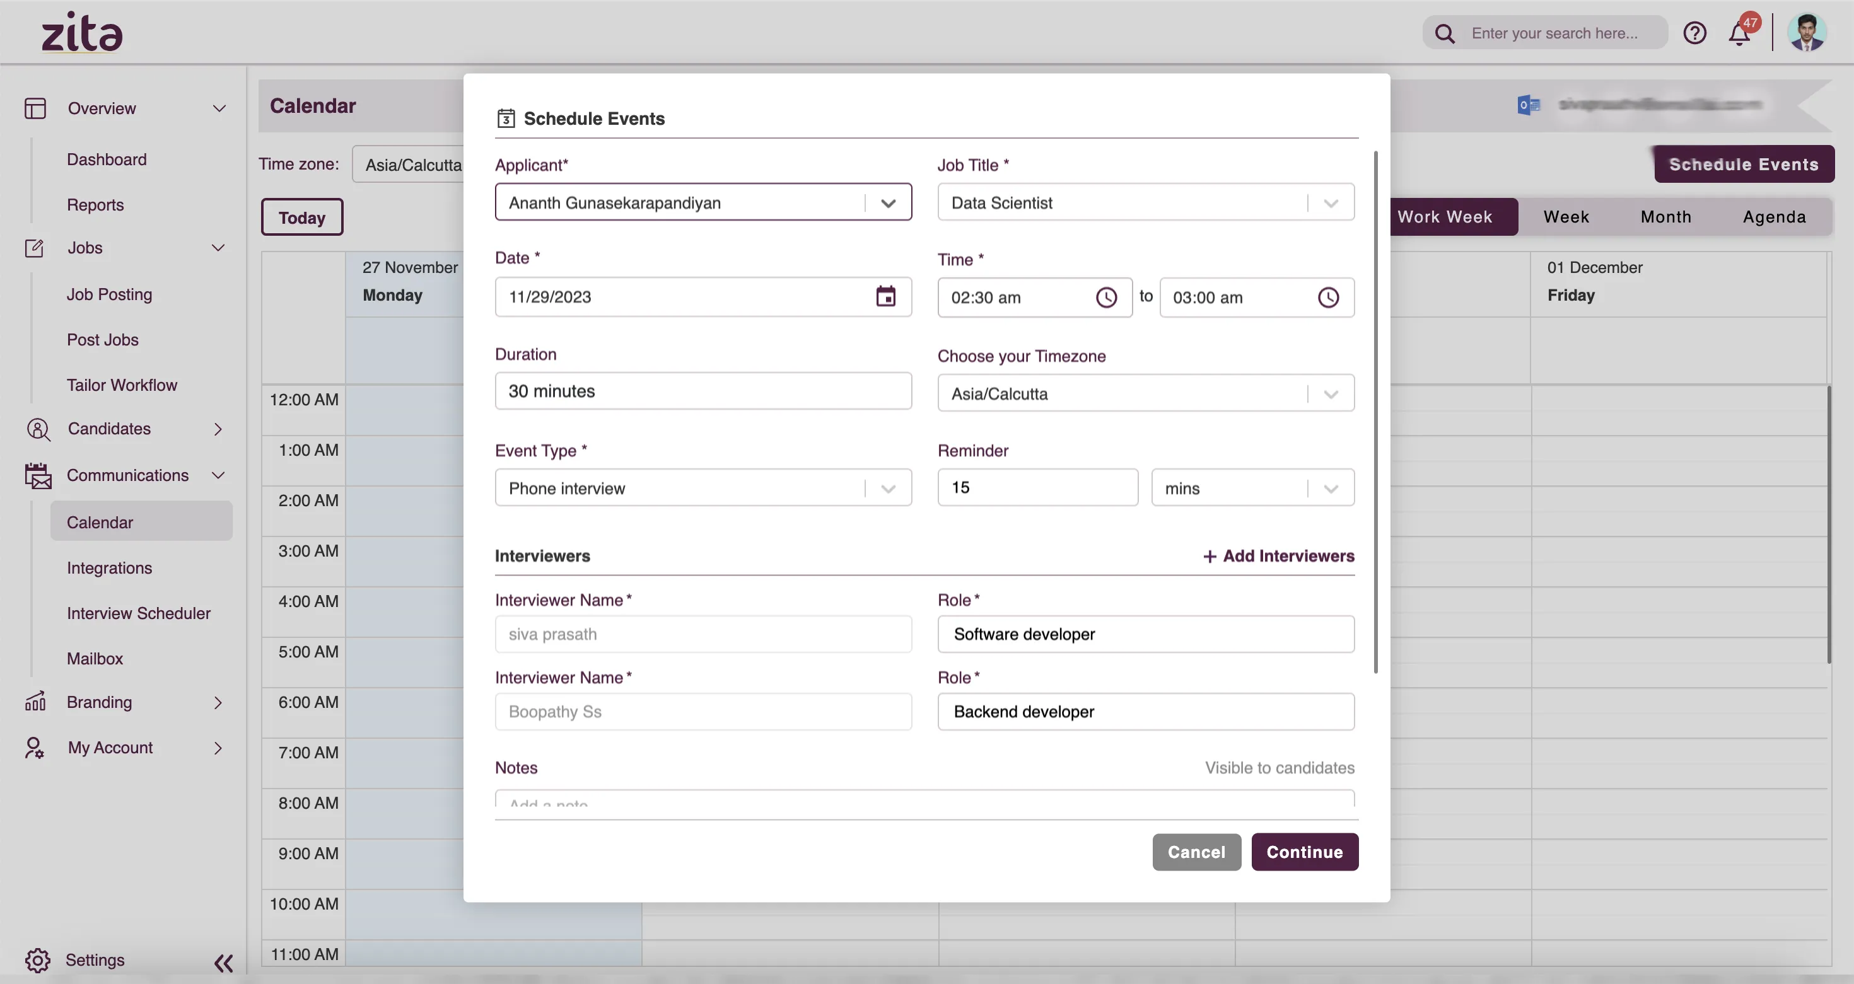1854x984 pixels.
Task: Open the date picker calendar icon
Action: [x=885, y=296]
